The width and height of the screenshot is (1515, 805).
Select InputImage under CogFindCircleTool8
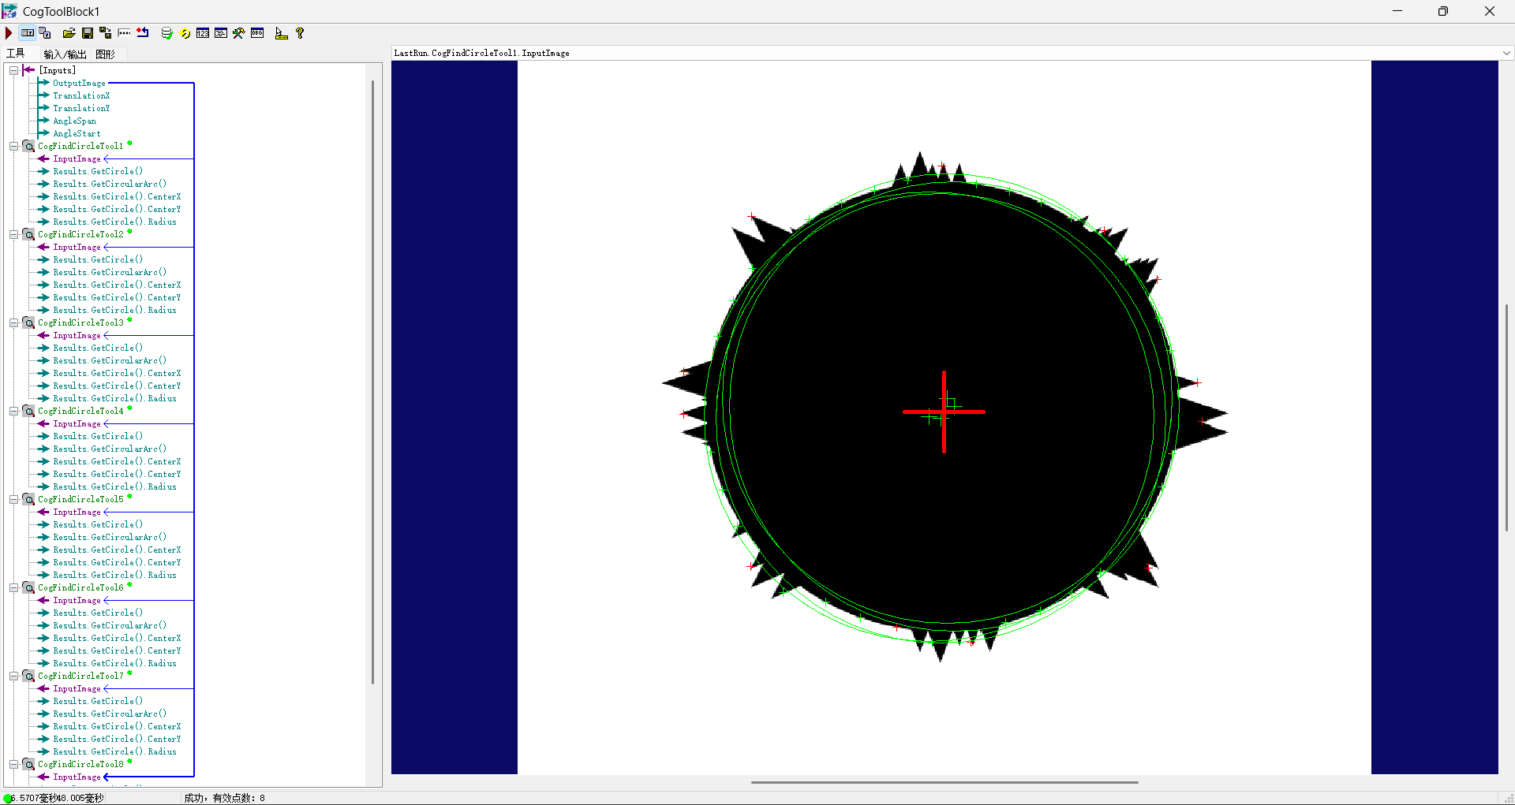point(77,777)
